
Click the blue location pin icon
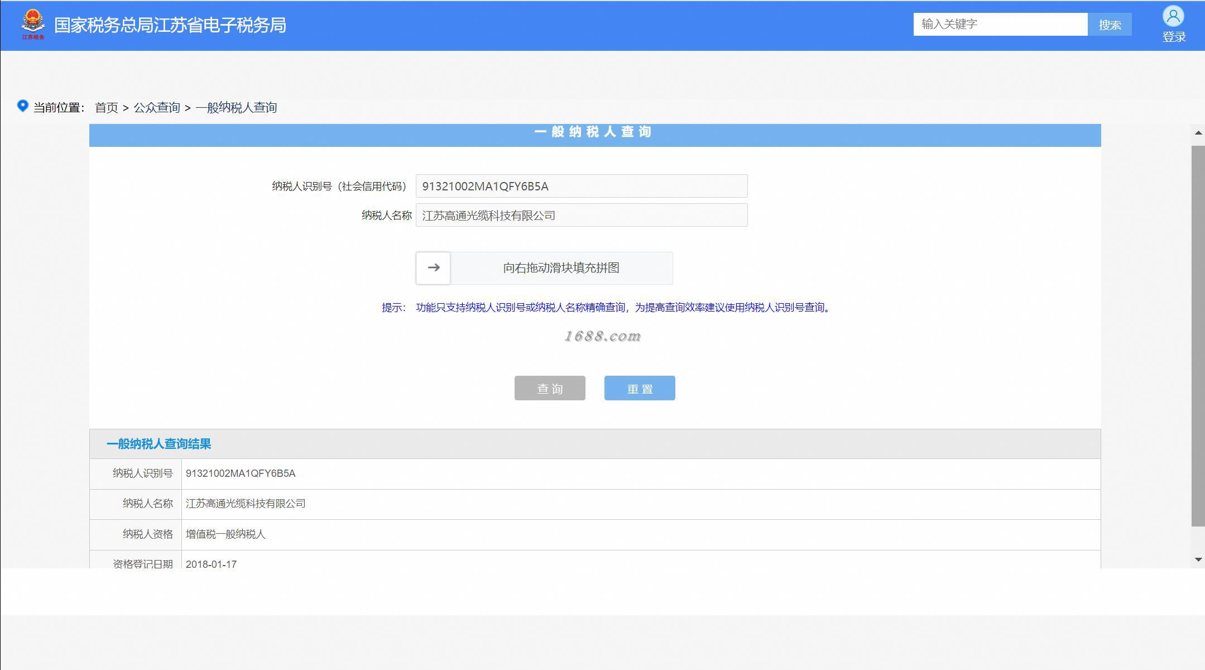(x=22, y=106)
